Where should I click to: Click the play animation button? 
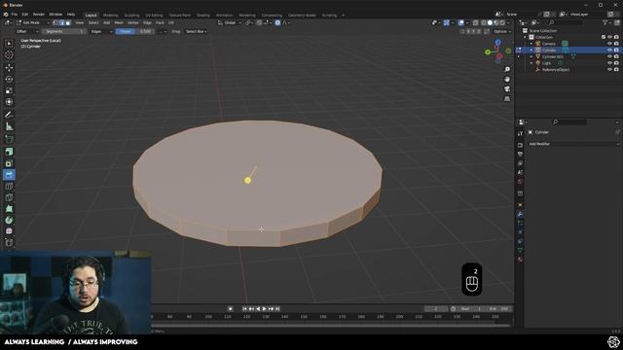click(x=264, y=309)
